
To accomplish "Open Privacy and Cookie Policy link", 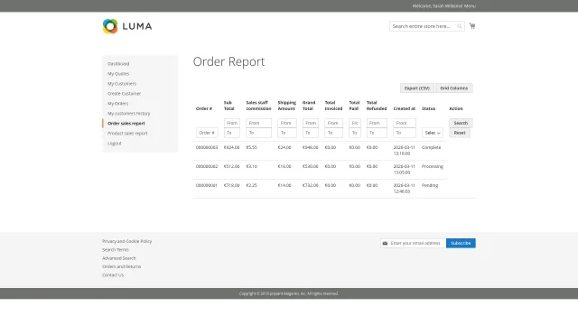I will (126, 241).
